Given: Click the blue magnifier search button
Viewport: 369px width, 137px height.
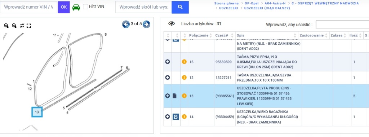Looking at the screenshot, I should 180,7.
